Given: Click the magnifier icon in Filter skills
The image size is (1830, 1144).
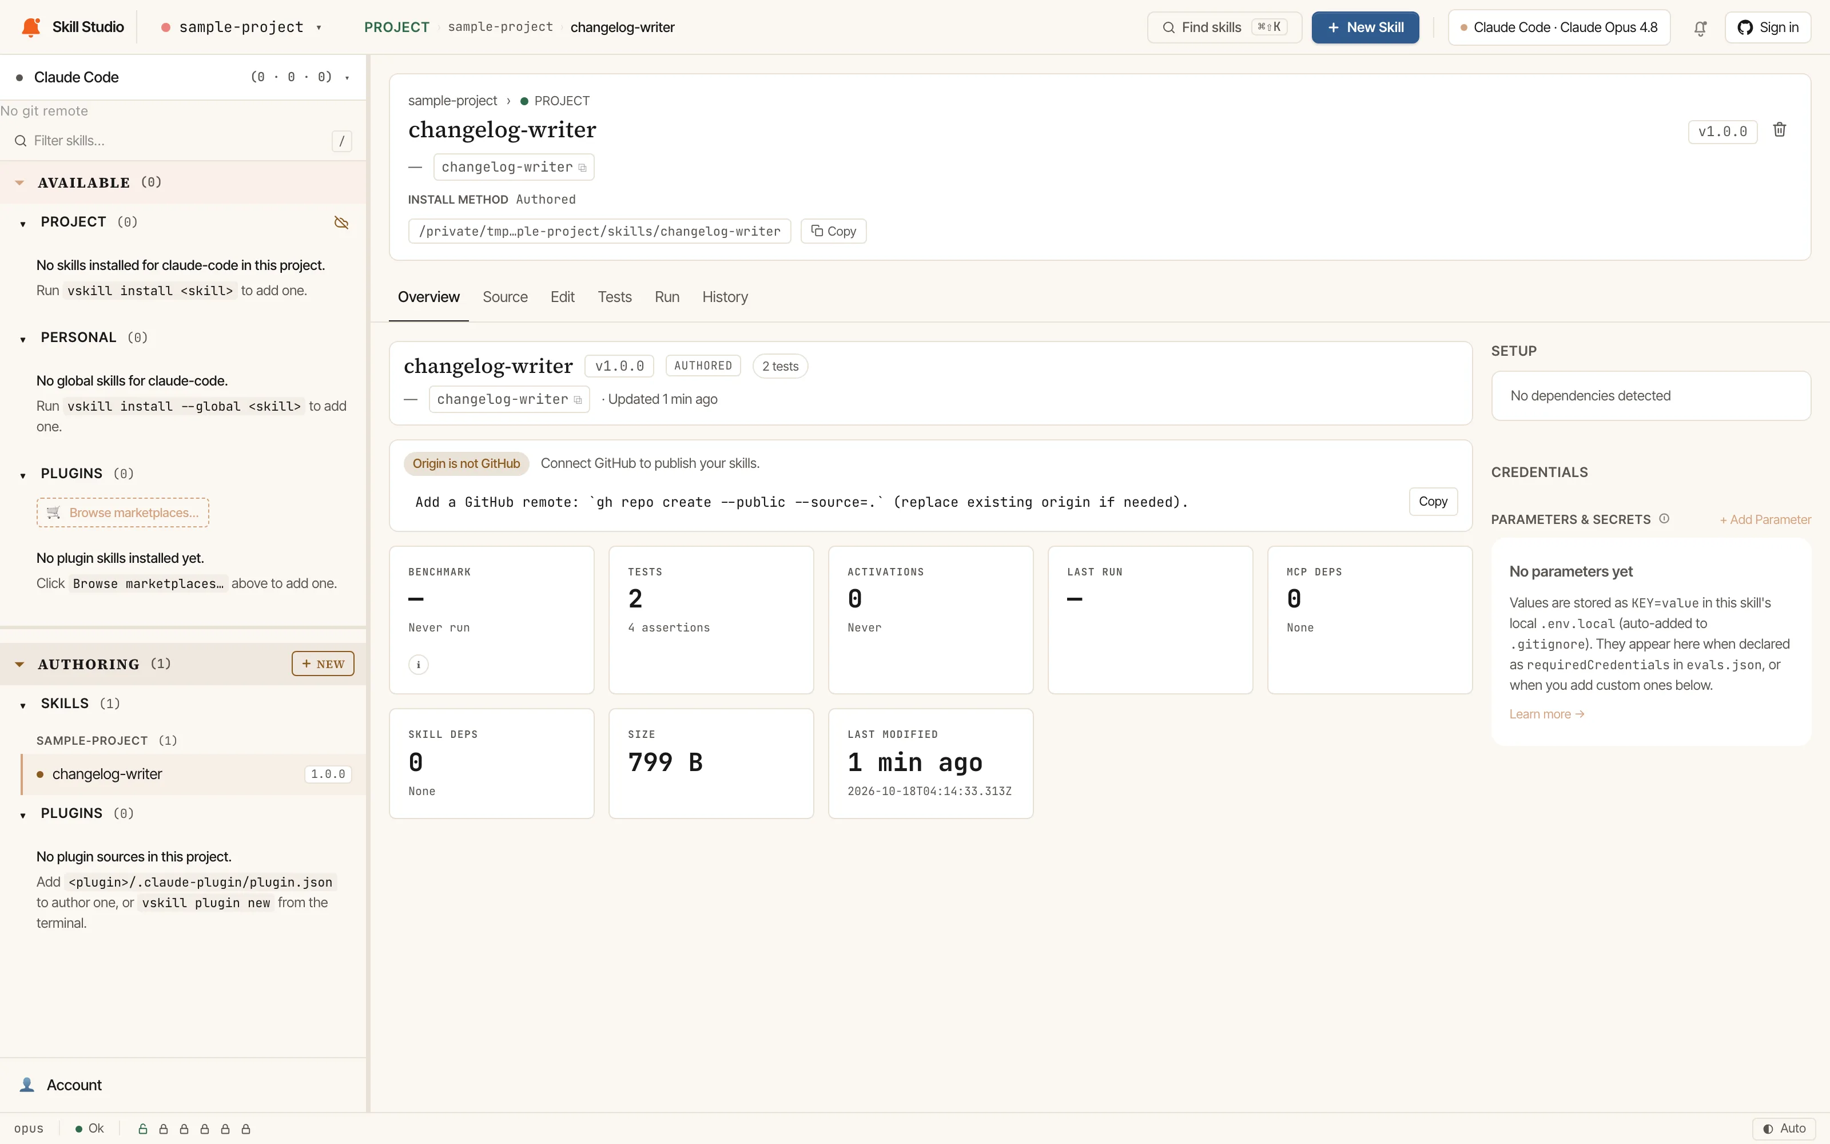Looking at the screenshot, I should 21,141.
